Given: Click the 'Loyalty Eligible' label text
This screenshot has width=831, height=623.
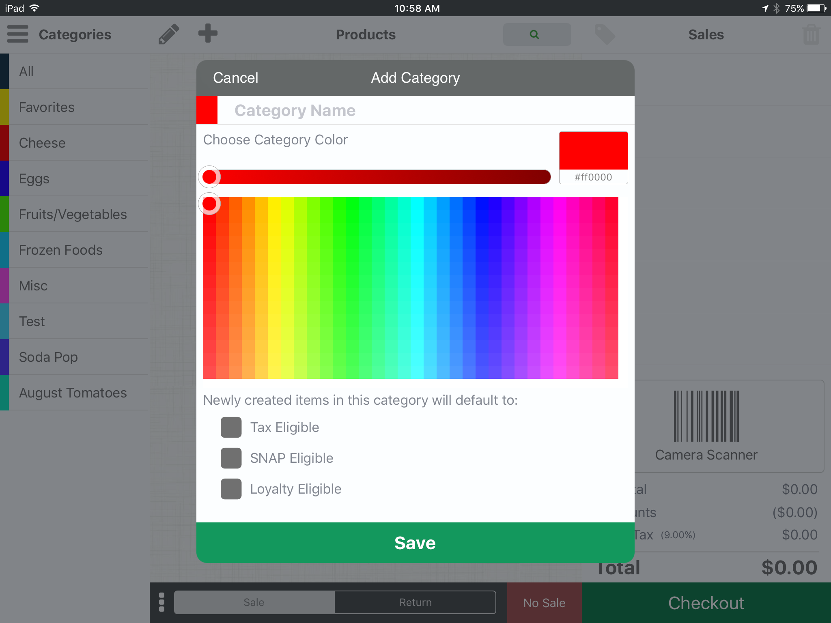Looking at the screenshot, I should (x=296, y=489).
